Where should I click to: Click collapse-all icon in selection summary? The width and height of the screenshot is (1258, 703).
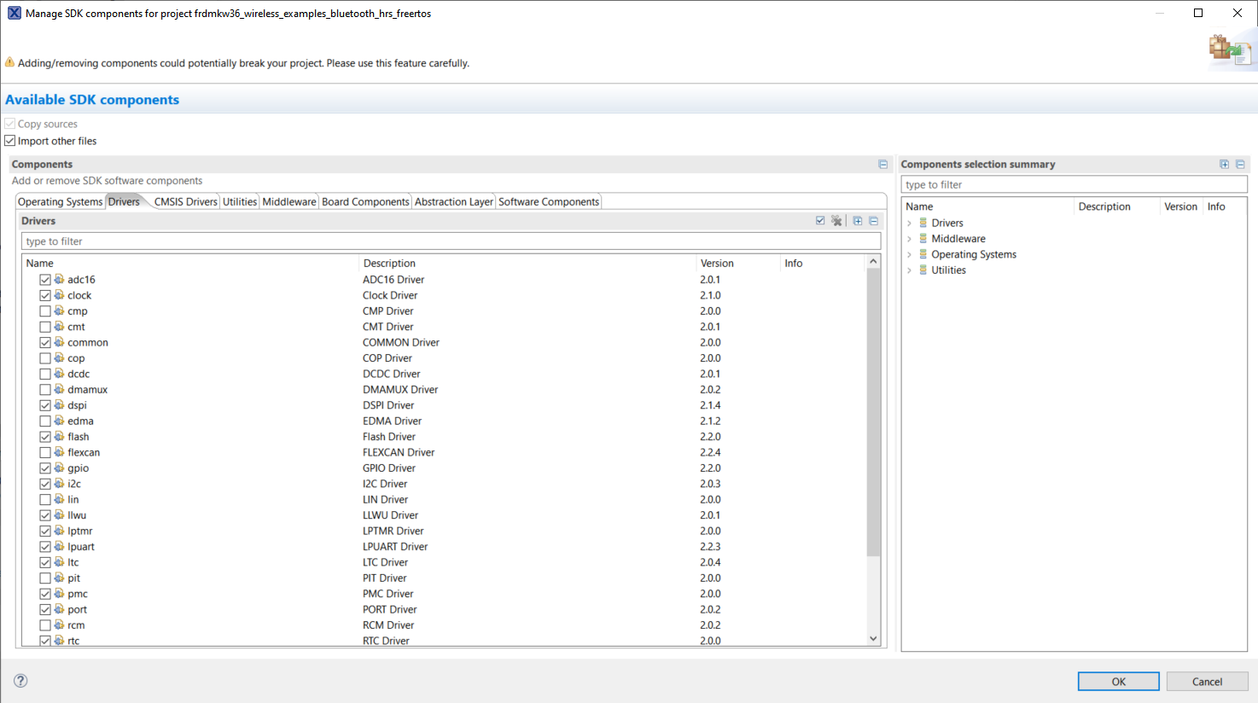[x=1241, y=165]
